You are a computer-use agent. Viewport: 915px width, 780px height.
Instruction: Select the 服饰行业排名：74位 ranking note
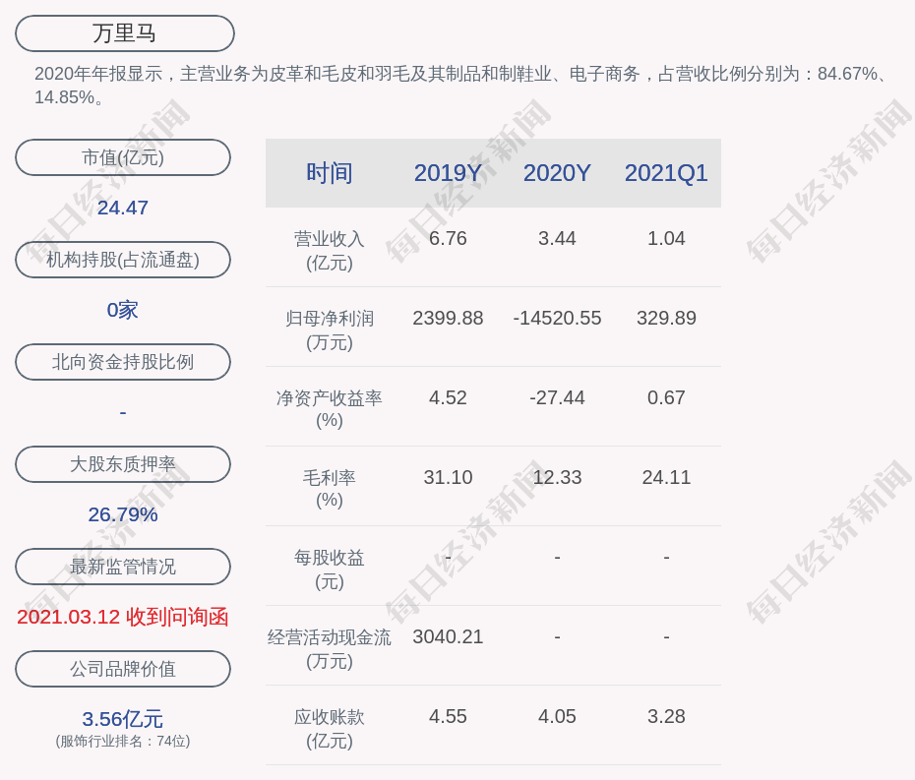point(123,741)
